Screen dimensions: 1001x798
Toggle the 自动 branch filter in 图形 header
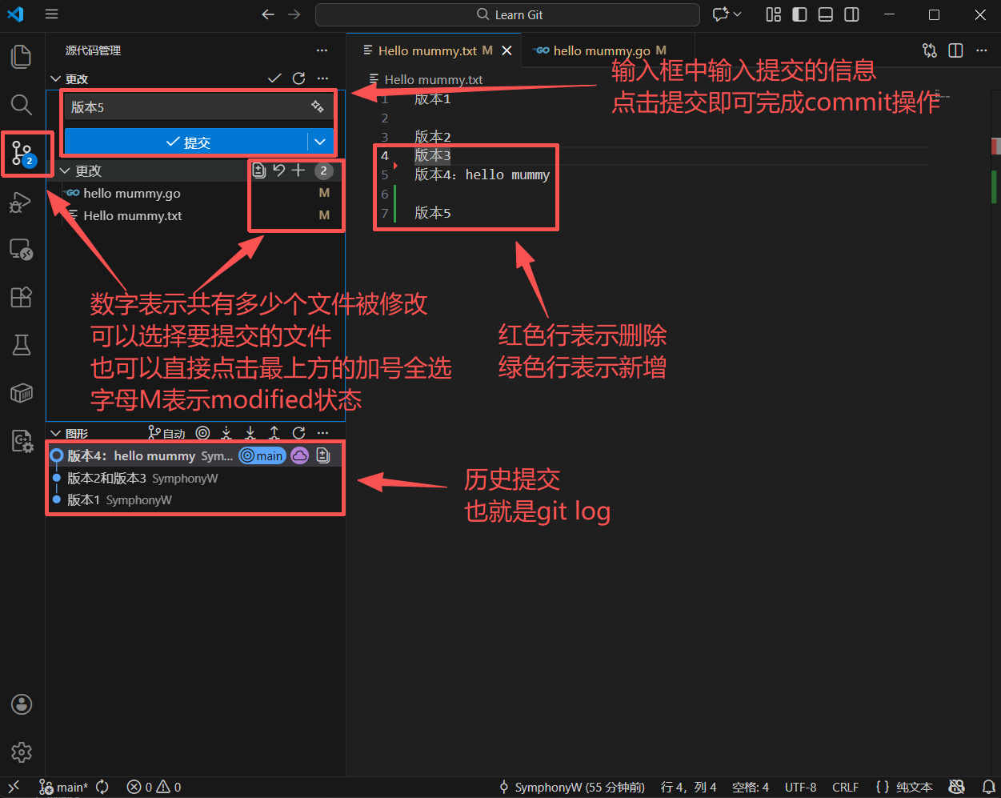166,433
